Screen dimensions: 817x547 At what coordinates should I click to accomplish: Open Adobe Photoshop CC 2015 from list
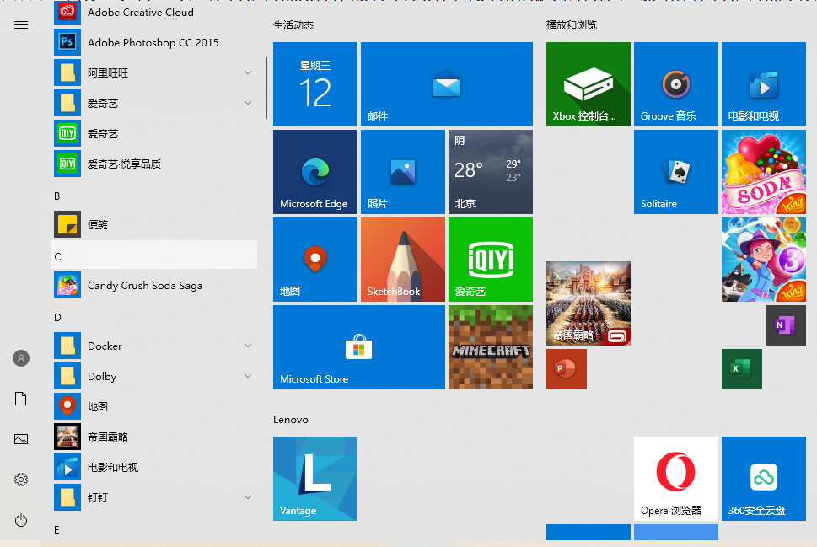pyautogui.click(x=152, y=42)
